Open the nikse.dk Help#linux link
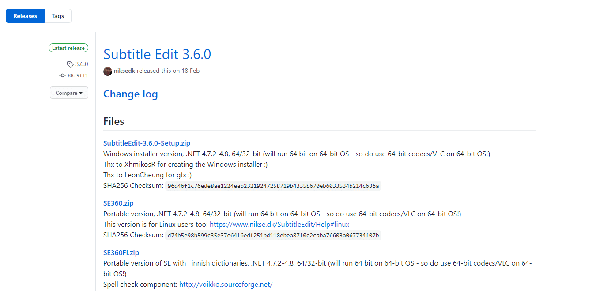 (279, 225)
